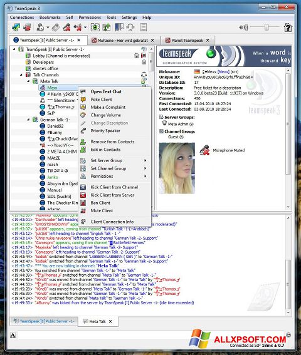Collapse the German Talk -1- channel

point(28,120)
